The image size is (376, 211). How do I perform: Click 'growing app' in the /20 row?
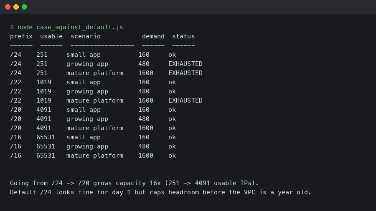pos(87,119)
